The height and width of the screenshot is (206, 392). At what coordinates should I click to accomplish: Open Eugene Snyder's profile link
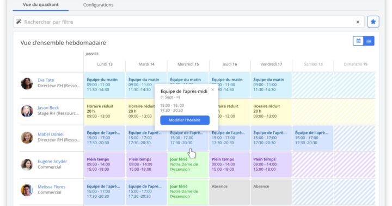click(x=52, y=161)
